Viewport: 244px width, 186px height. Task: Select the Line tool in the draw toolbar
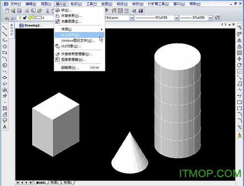pos(4,28)
